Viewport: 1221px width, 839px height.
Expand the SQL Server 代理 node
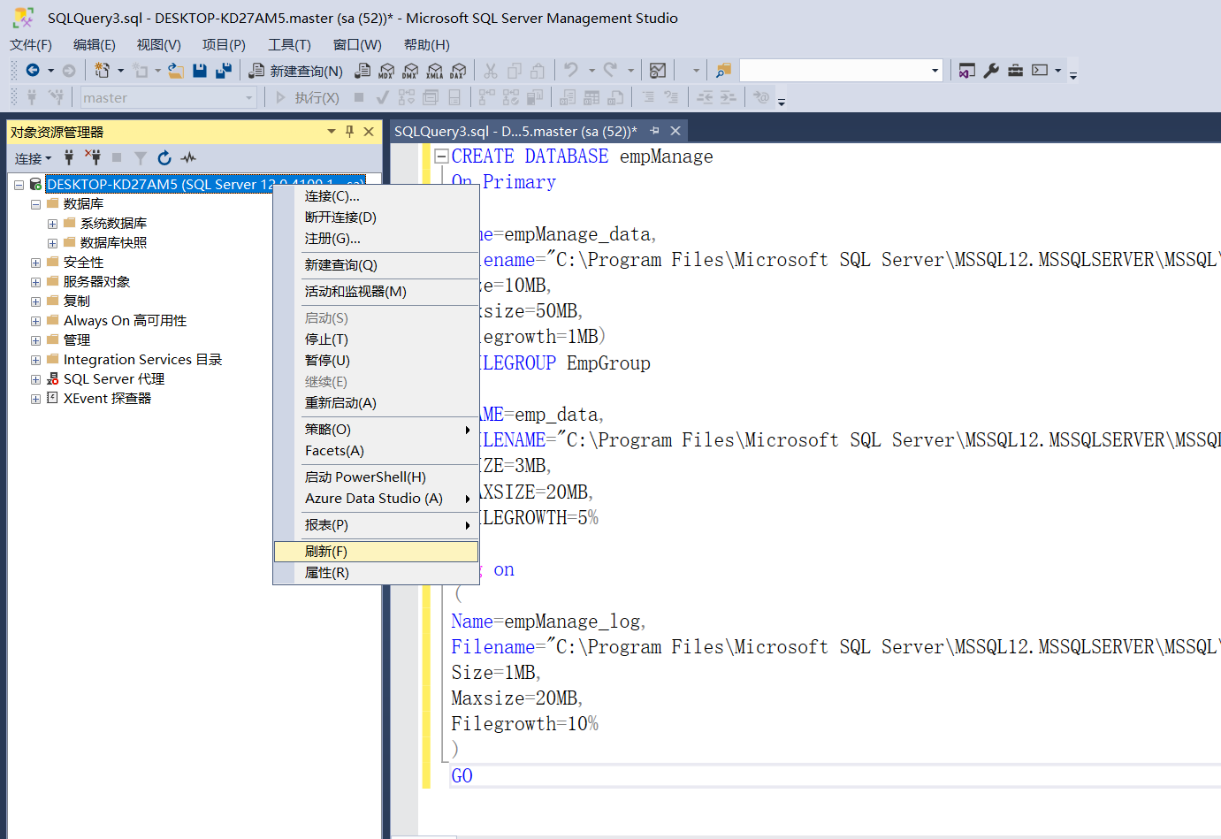[35, 379]
